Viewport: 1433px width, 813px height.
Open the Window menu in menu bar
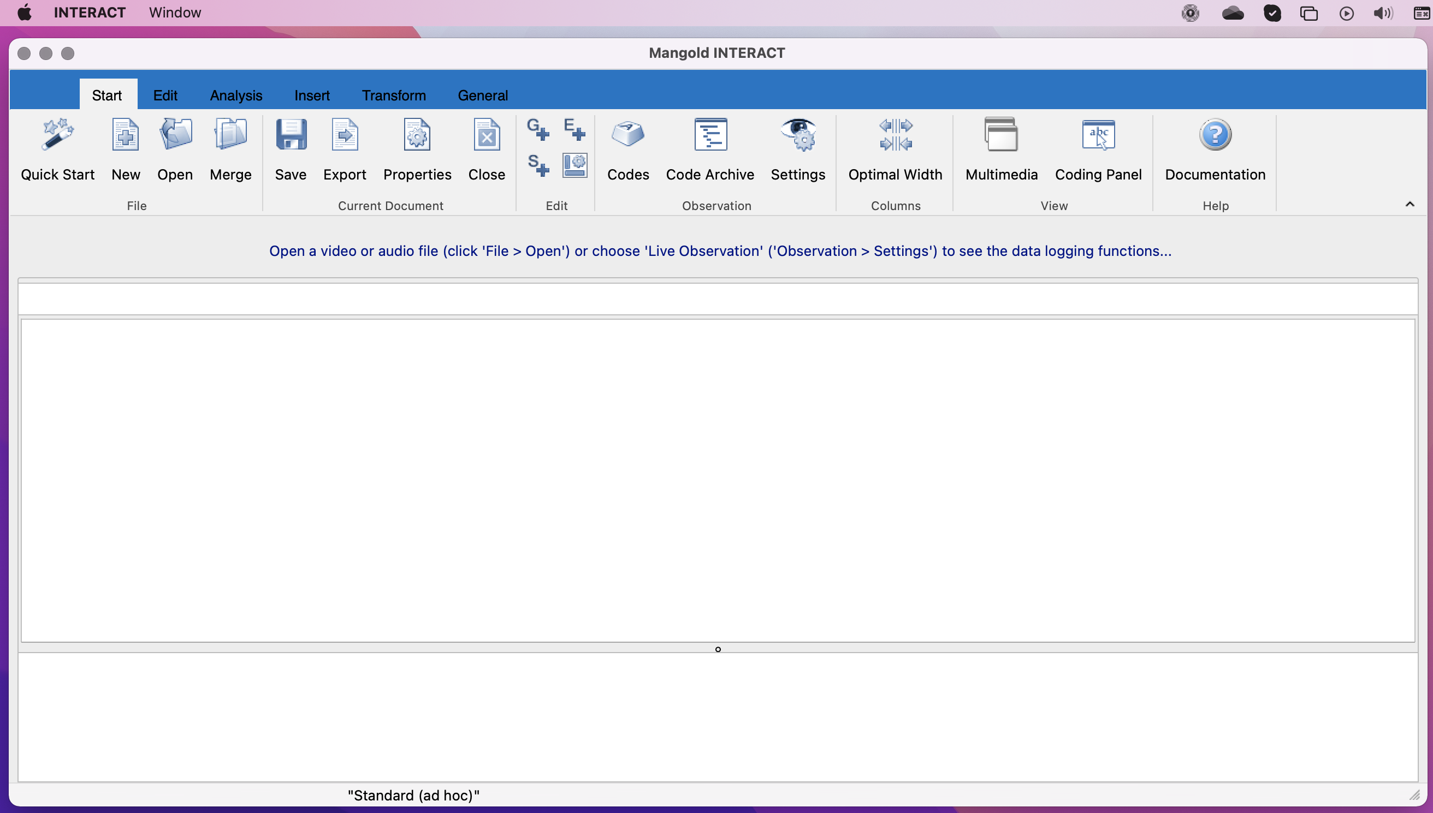click(175, 13)
